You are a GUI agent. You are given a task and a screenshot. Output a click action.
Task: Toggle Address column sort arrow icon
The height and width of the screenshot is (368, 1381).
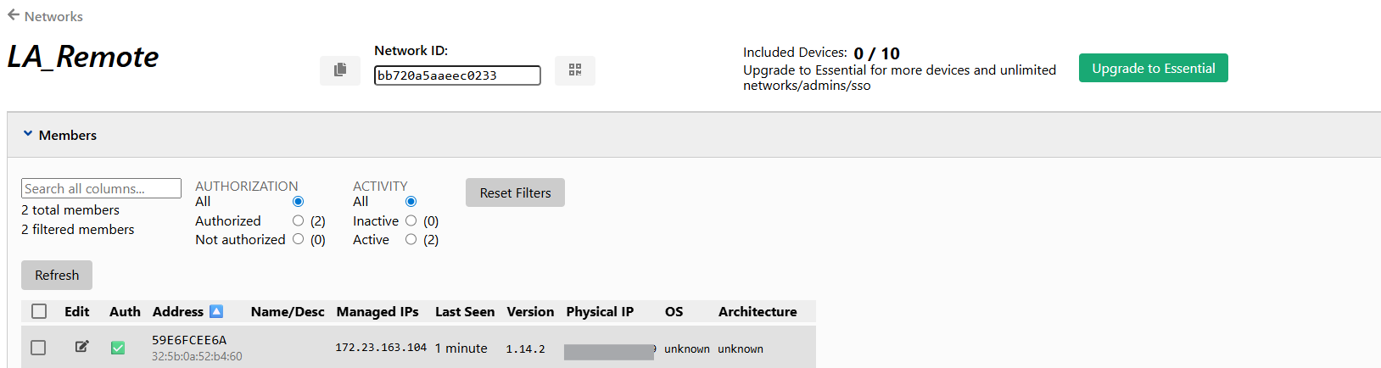[x=216, y=311]
